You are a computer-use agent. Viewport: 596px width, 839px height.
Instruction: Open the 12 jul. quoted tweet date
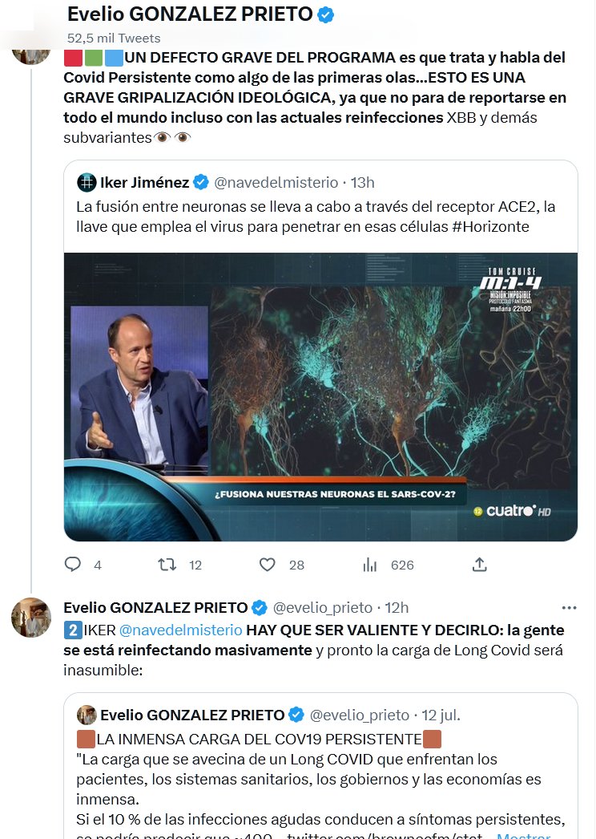click(x=441, y=715)
